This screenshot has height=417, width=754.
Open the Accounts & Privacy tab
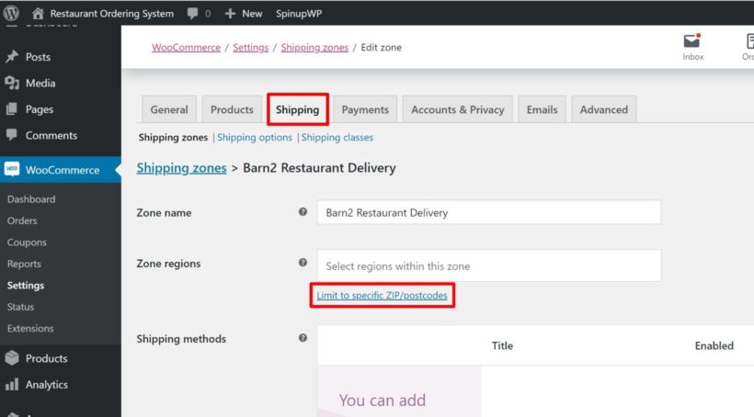[x=457, y=109]
